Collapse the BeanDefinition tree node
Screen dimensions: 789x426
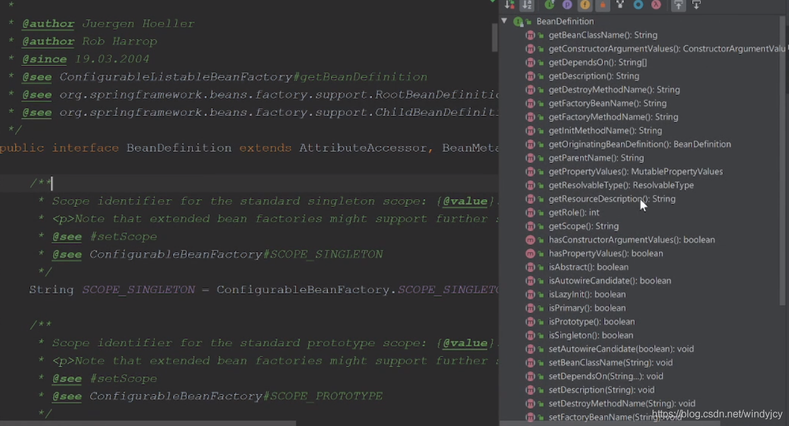[504, 21]
